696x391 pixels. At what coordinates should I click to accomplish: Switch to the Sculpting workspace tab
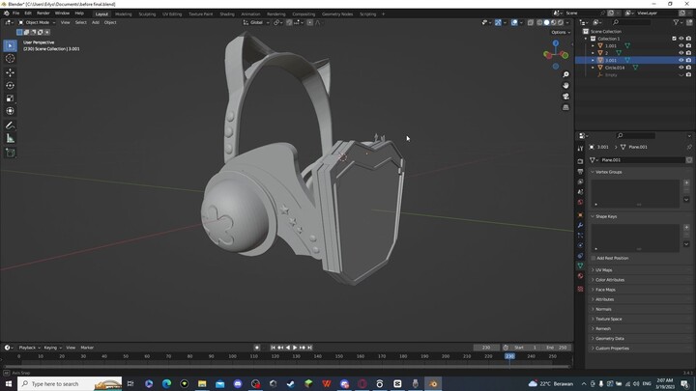point(147,14)
